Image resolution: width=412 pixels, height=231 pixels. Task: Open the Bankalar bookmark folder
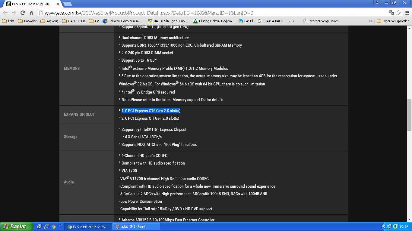pyautogui.click(x=27, y=21)
